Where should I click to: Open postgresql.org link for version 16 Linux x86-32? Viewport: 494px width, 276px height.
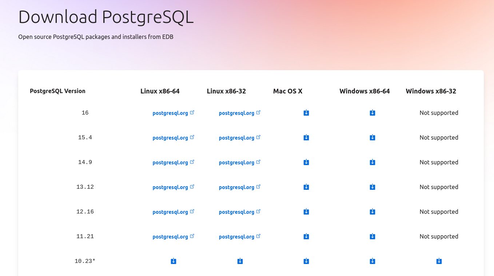tap(240, 113)
